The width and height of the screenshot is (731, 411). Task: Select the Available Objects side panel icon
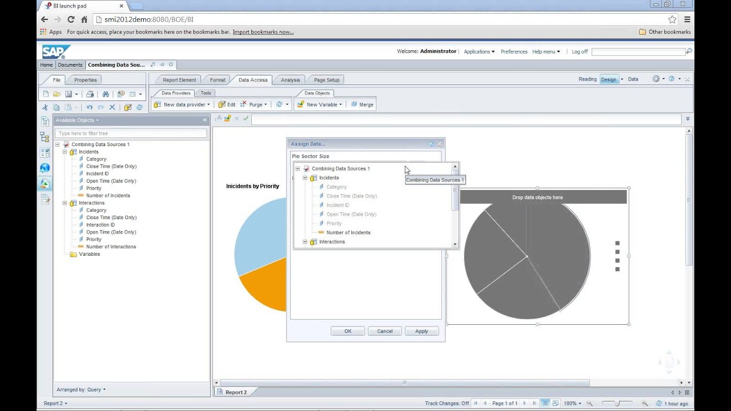(45, 183)
